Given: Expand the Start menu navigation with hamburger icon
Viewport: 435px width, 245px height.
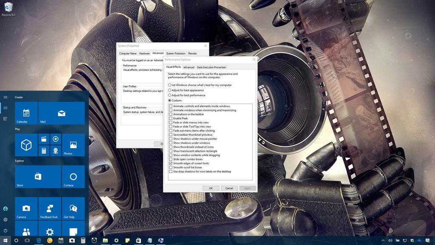Looking at the screenshot, I should coord(6,97).
